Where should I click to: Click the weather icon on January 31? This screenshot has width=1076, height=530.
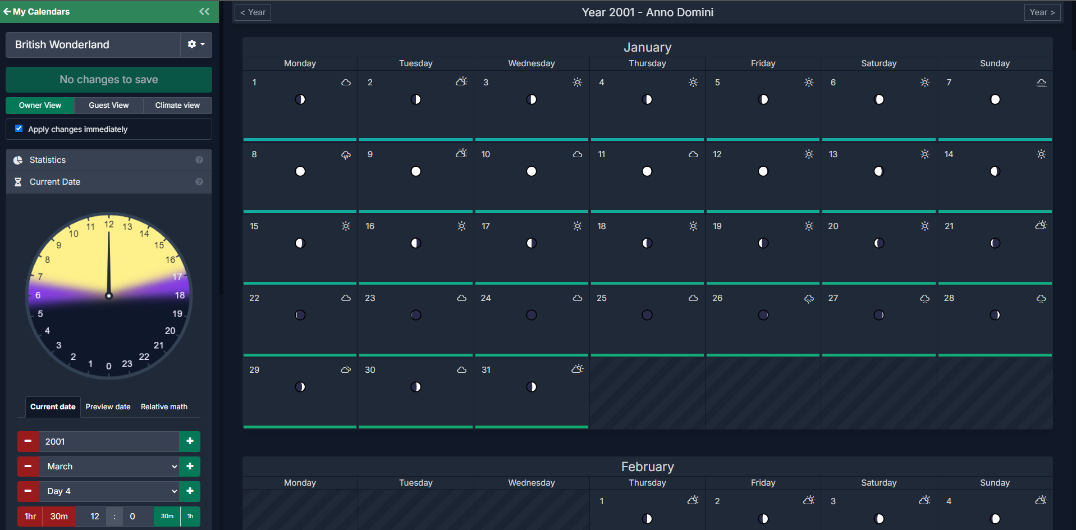[x=578, y=369]
